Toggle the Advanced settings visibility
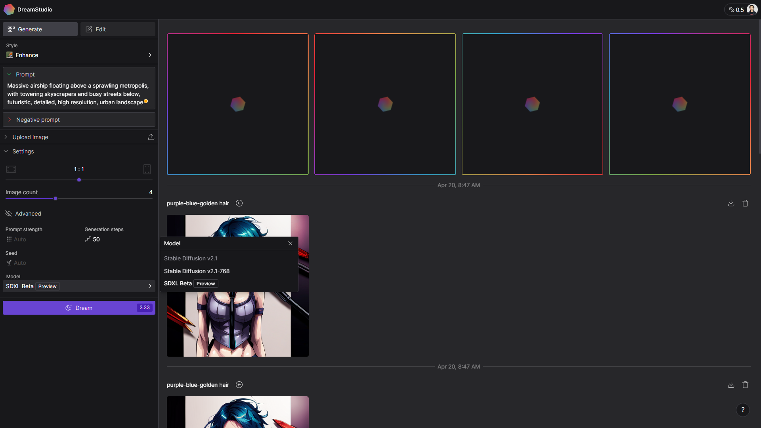The image size is (761, 428). pyautogui.click(x=8, y=214)
